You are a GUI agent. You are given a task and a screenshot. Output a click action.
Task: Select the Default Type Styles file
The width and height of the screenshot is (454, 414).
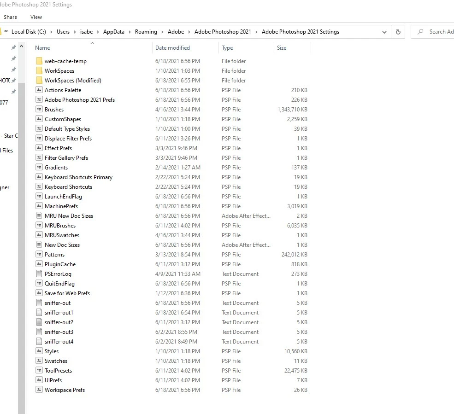(x=67, y=129)
